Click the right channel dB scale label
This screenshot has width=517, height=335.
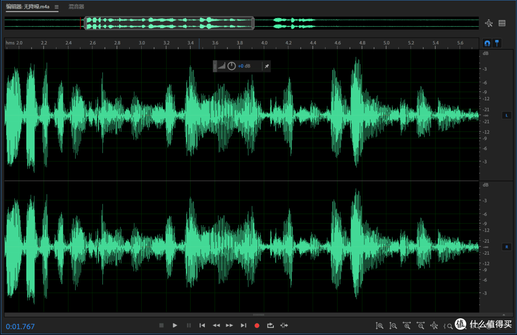pyautogui.click(x=485, y=185)
